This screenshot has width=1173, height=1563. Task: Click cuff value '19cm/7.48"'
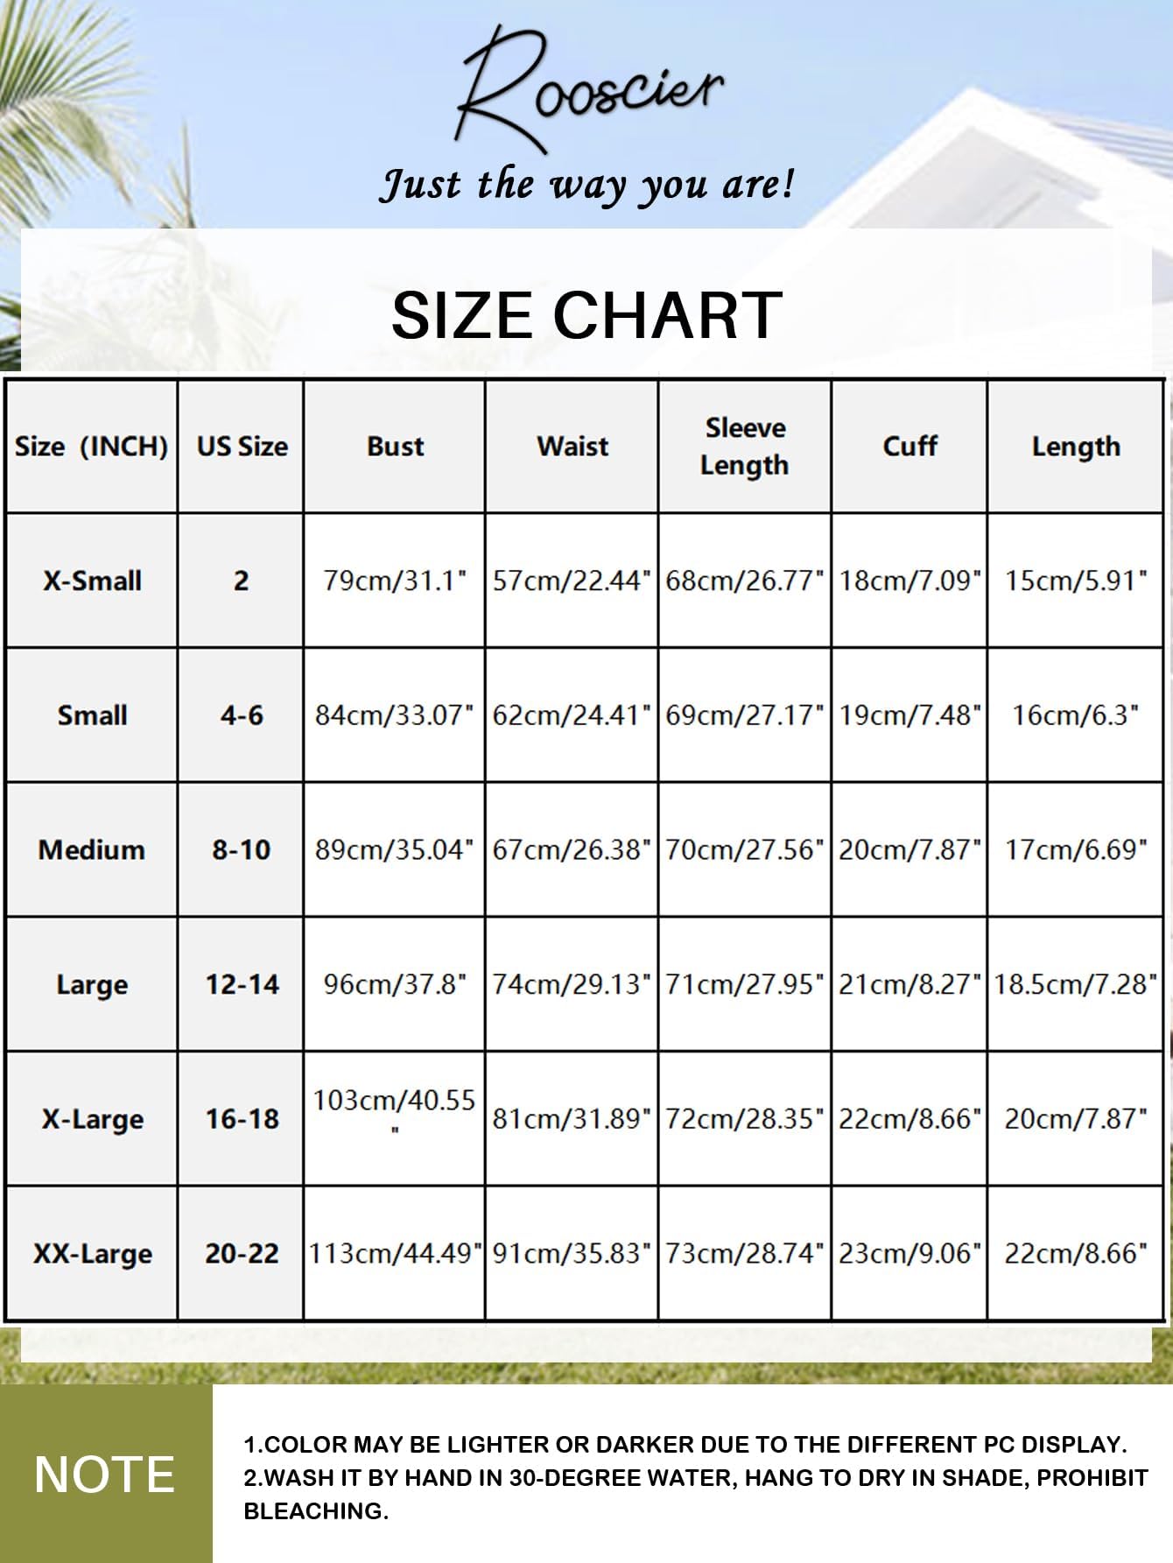point(910,715)
